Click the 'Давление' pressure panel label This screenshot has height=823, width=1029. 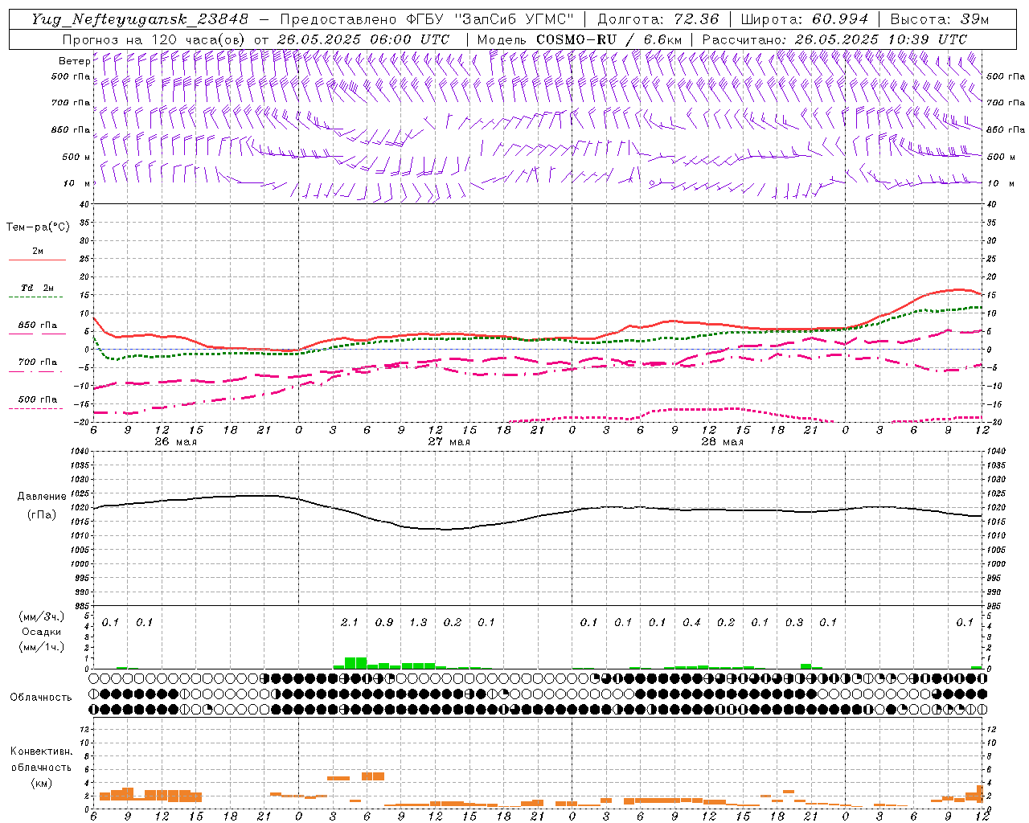42,497
